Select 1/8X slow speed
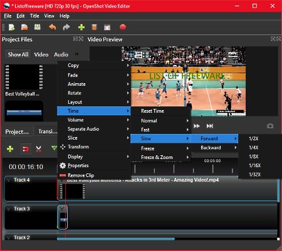Image resolution: width=282 pixels, height=251 pixels. (260, 156)
